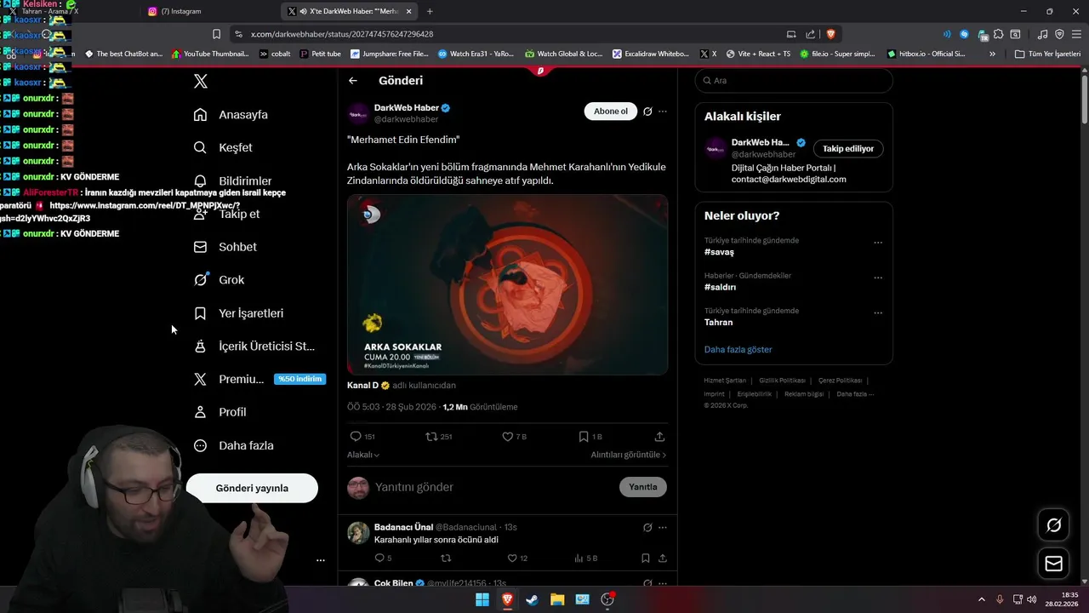Open DarkWeb Haber profile avatar on post
The width and height of the screenshot is (1089, 613).
click(x=358, y=114)
